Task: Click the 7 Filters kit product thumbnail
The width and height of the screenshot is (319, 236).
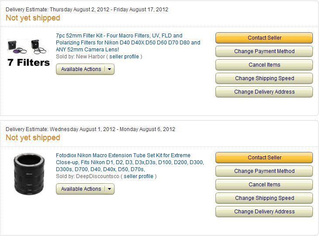Action: coord(29,52)
